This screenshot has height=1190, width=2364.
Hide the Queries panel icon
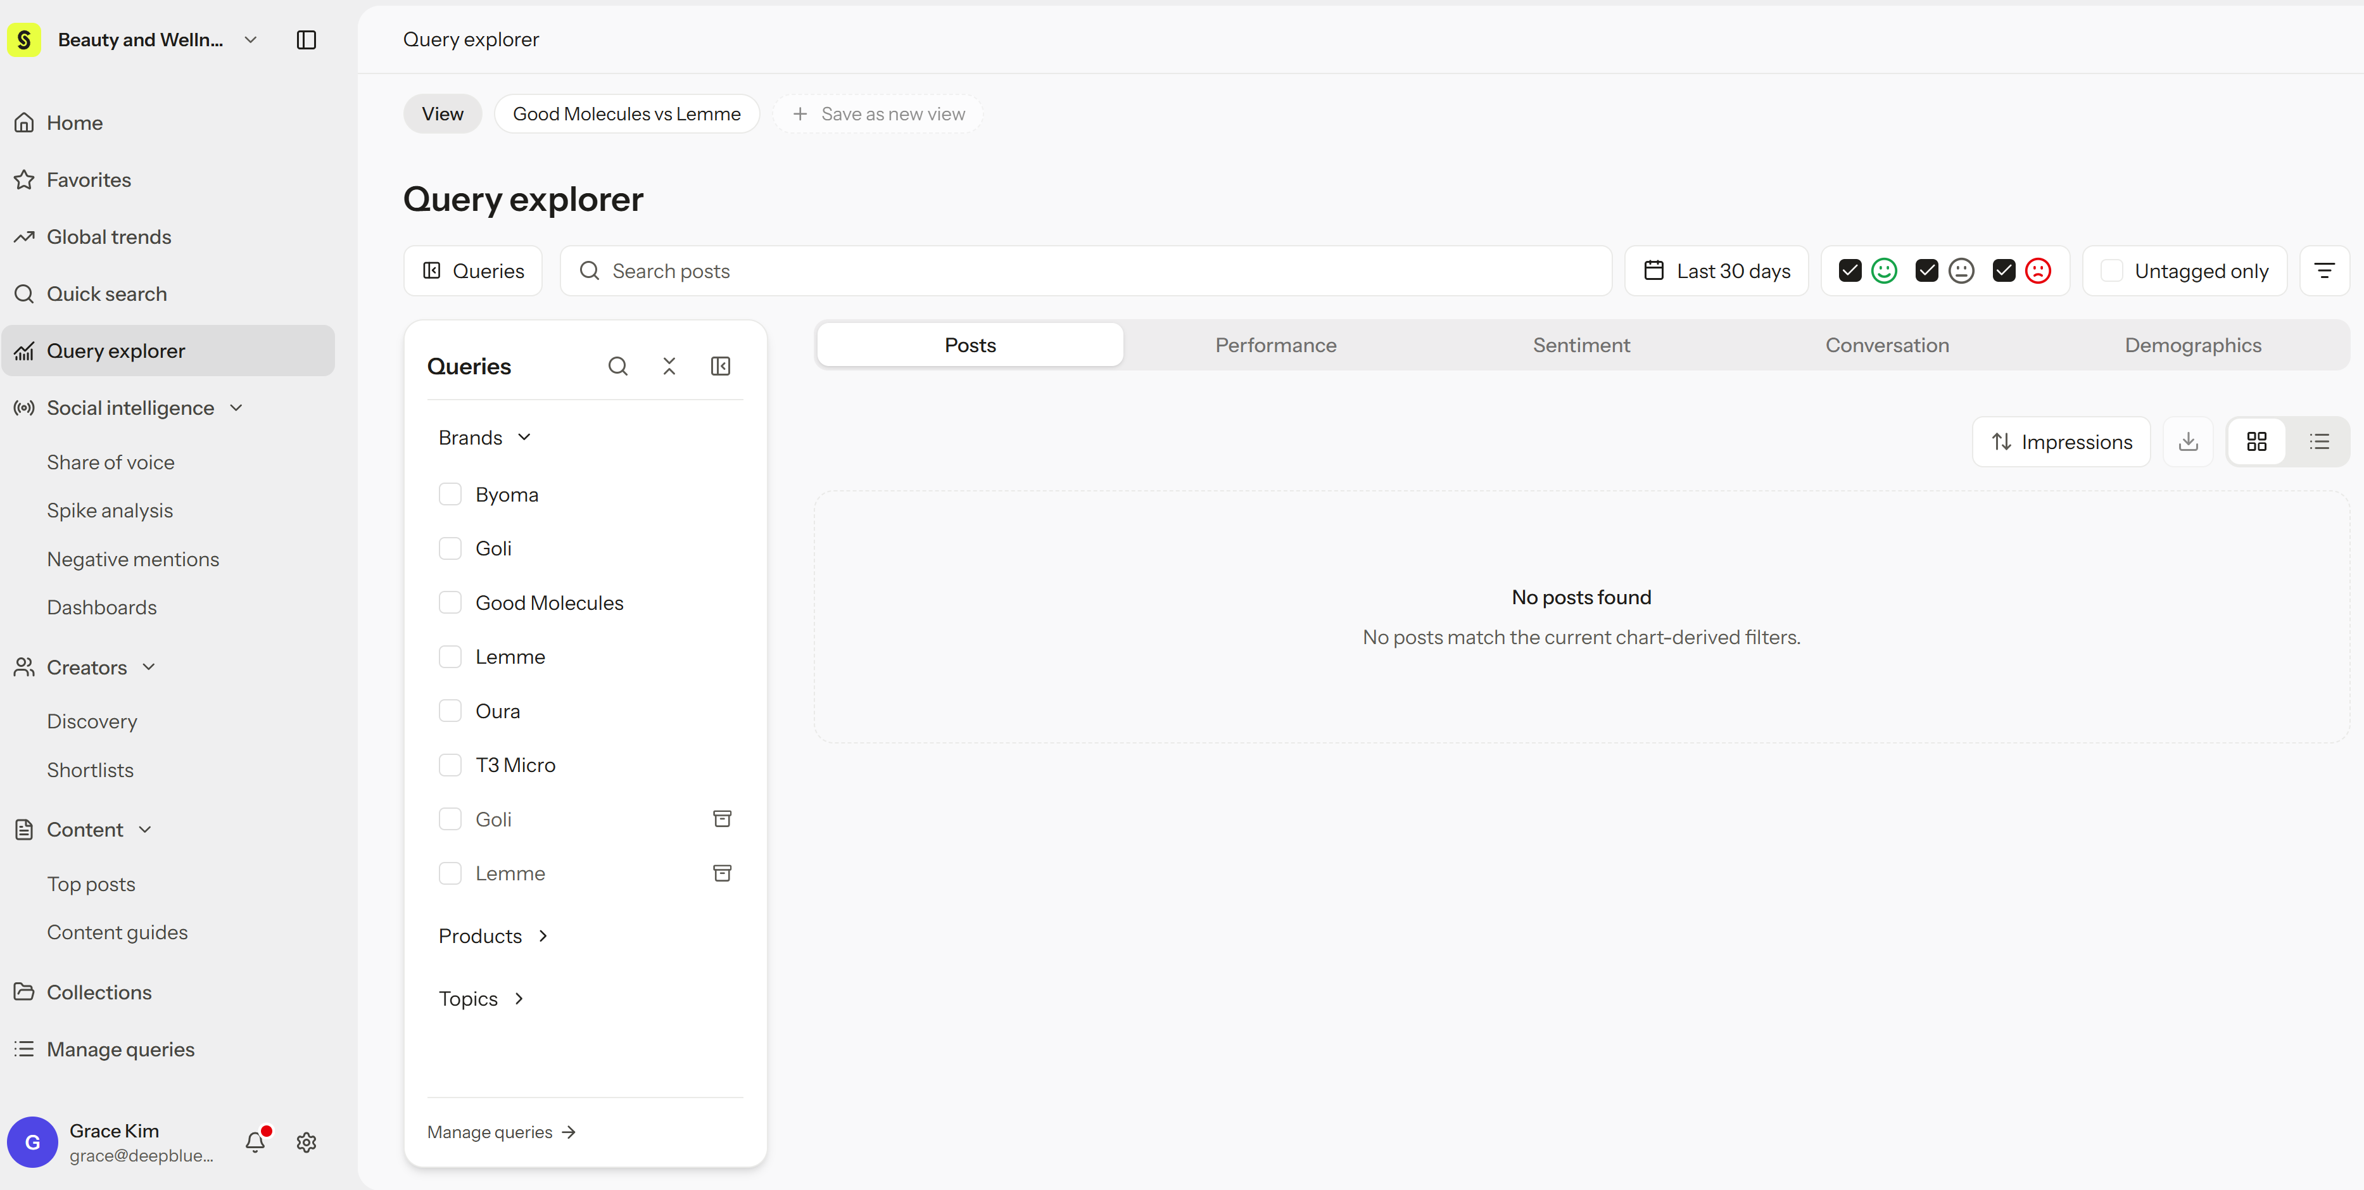(721, 366)
